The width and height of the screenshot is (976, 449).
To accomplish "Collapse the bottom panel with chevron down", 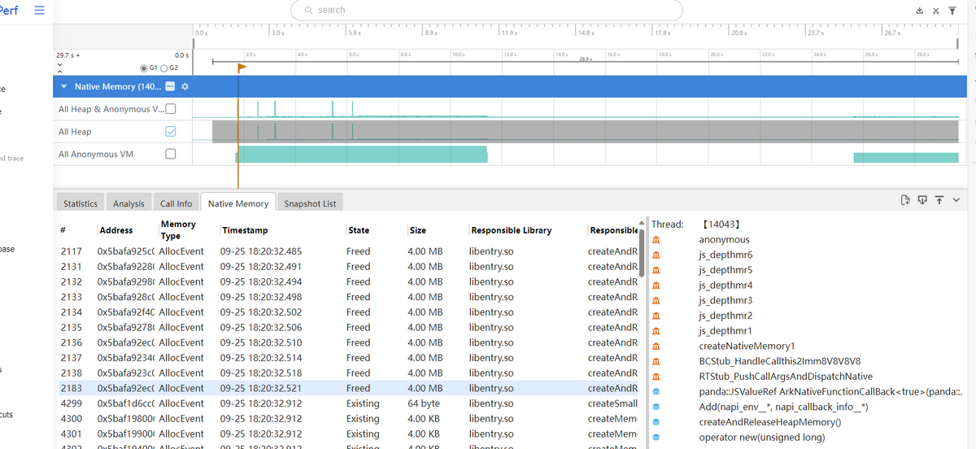I will 956,200.
